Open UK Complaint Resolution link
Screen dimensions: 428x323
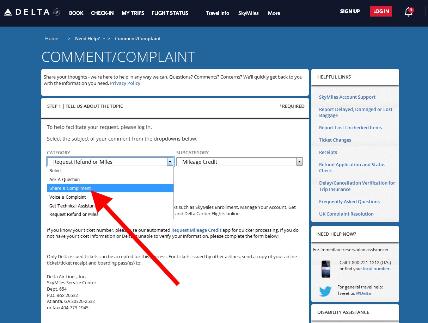[x=346, y=214]
